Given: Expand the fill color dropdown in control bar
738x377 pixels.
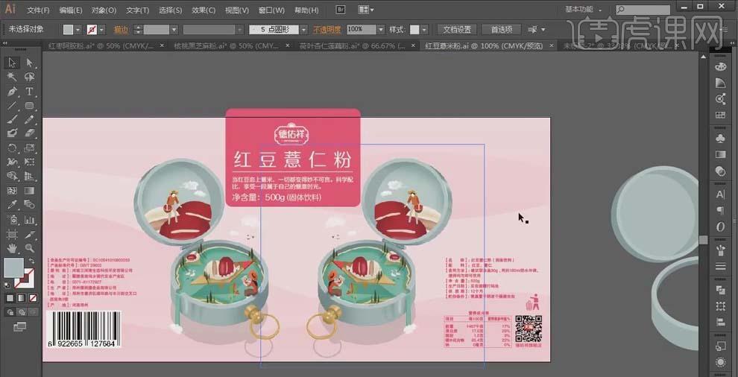Looking at the screenshot, I should 78,29.
